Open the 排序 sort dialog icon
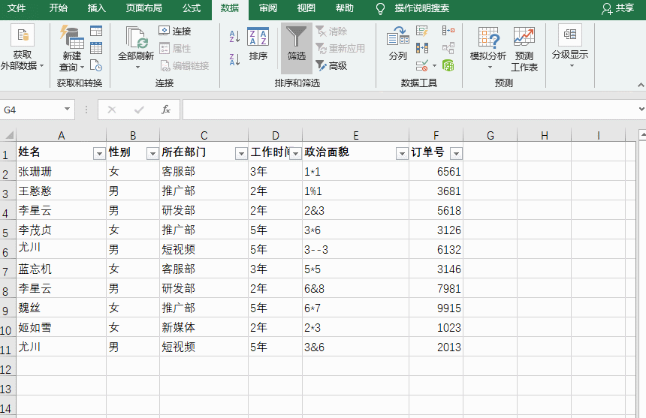Screen dimensions: 646x418 pos(258,37)
